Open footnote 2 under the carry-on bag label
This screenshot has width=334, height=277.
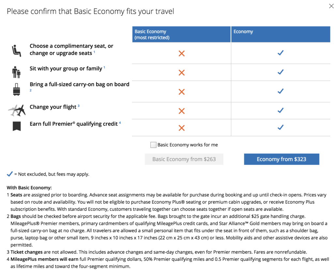tap(31, 90)
